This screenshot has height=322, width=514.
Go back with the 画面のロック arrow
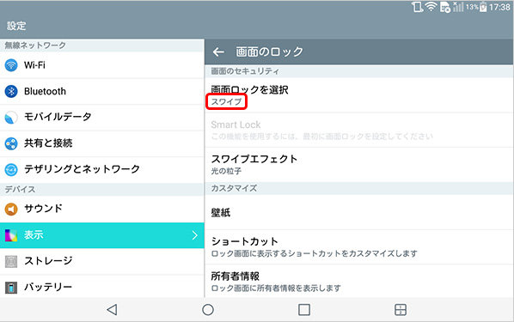[x=218, y=52]
